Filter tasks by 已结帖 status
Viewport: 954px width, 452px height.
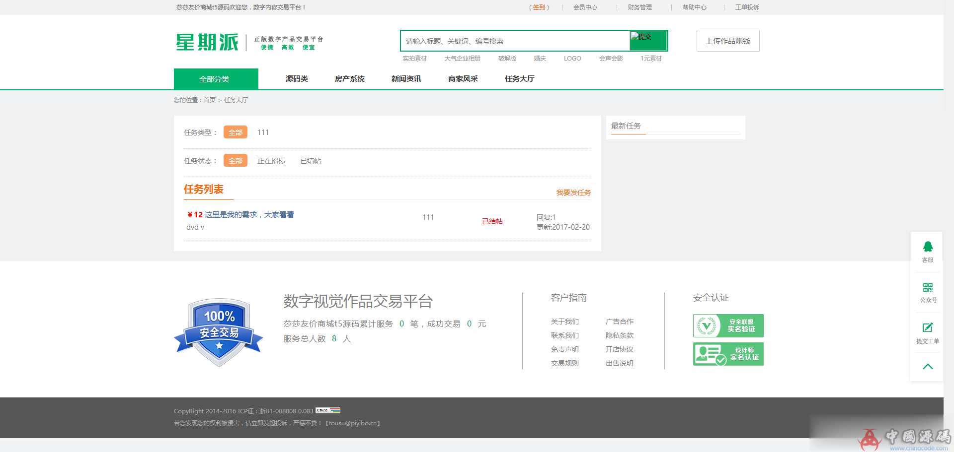pos(311,160)
